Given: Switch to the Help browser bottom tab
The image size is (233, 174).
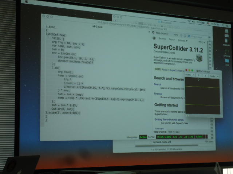Looking at the screenshot, I should (x=160, y=132).
